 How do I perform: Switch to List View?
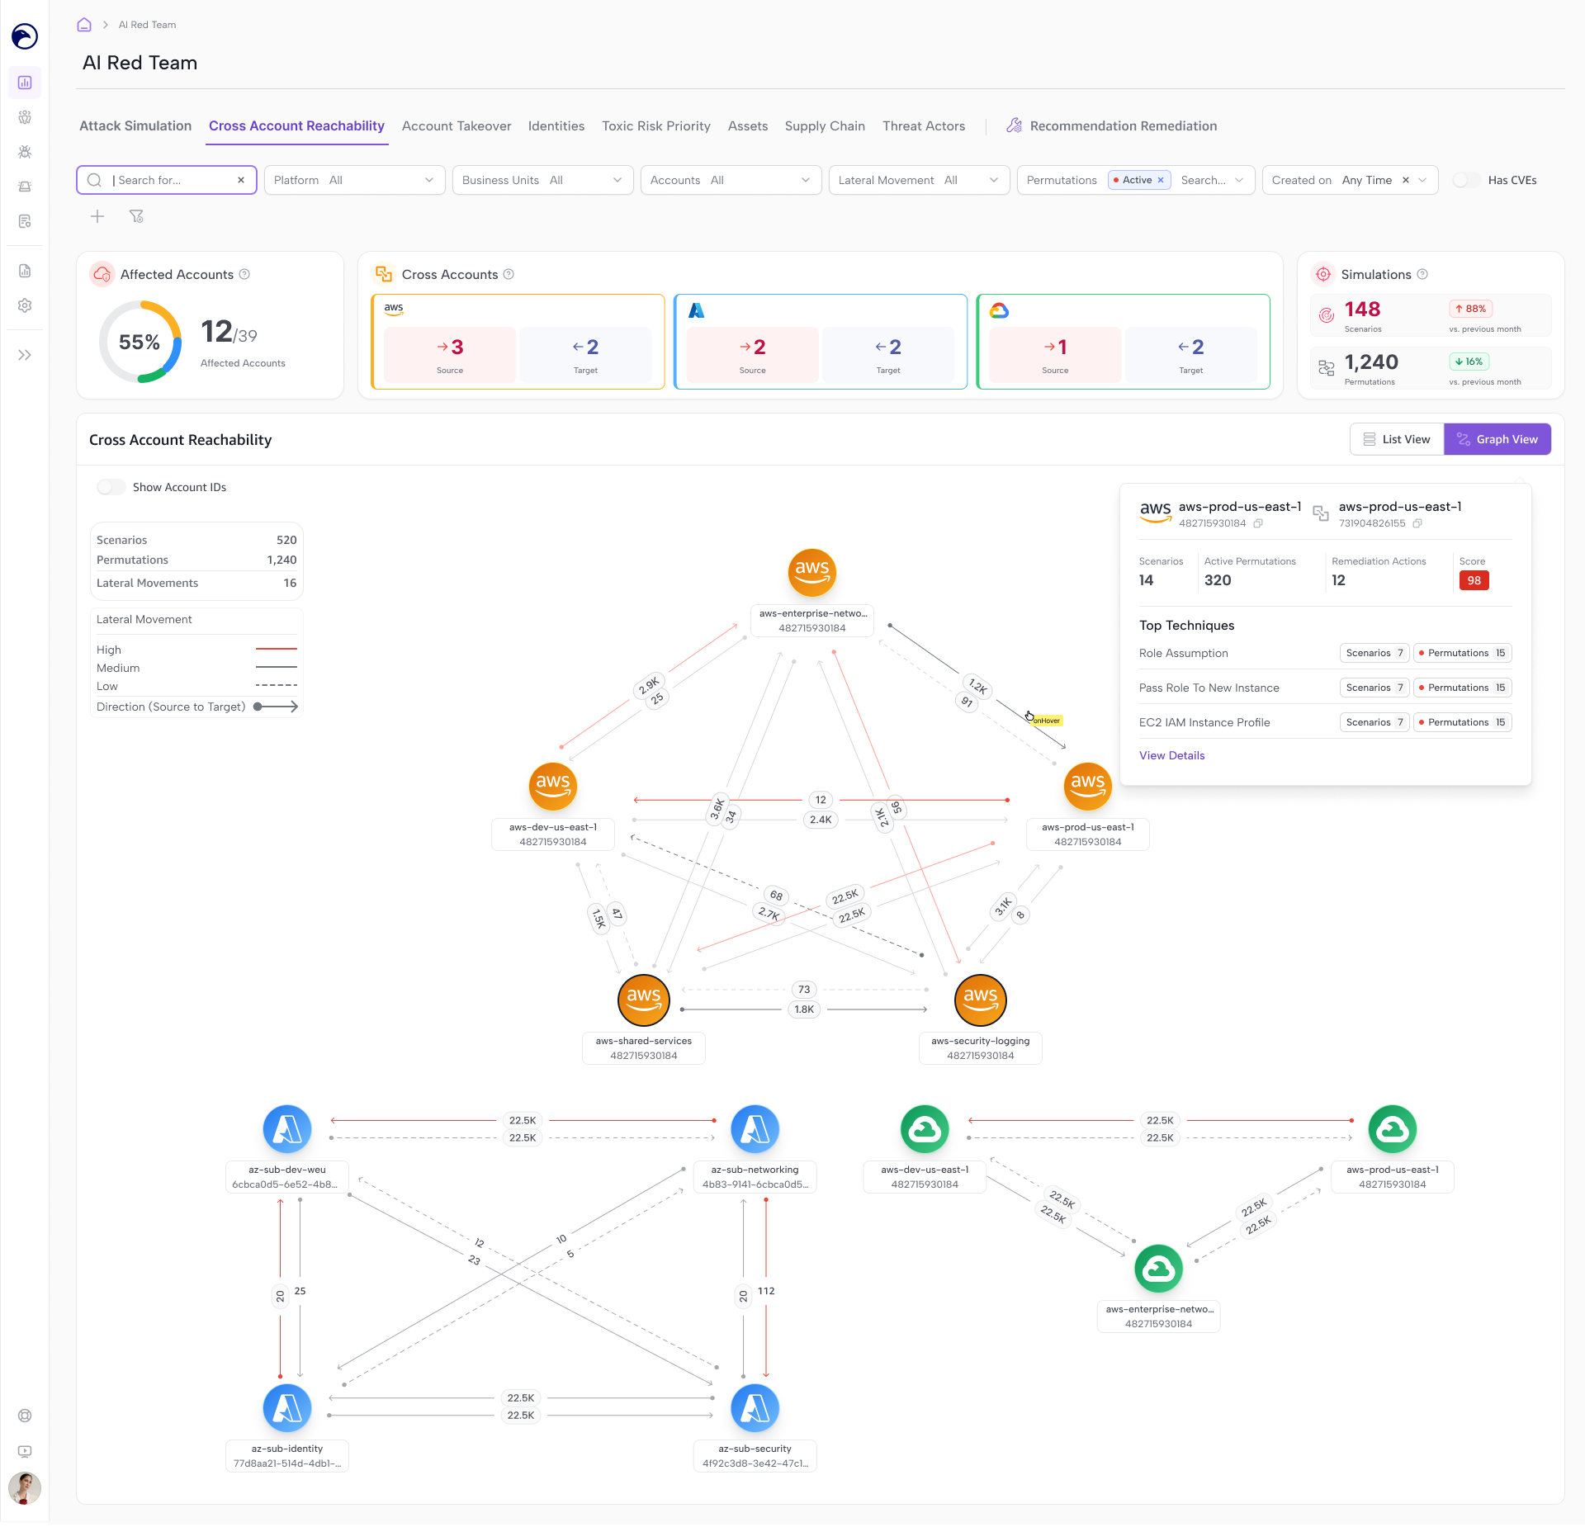tap(1397, 439)
